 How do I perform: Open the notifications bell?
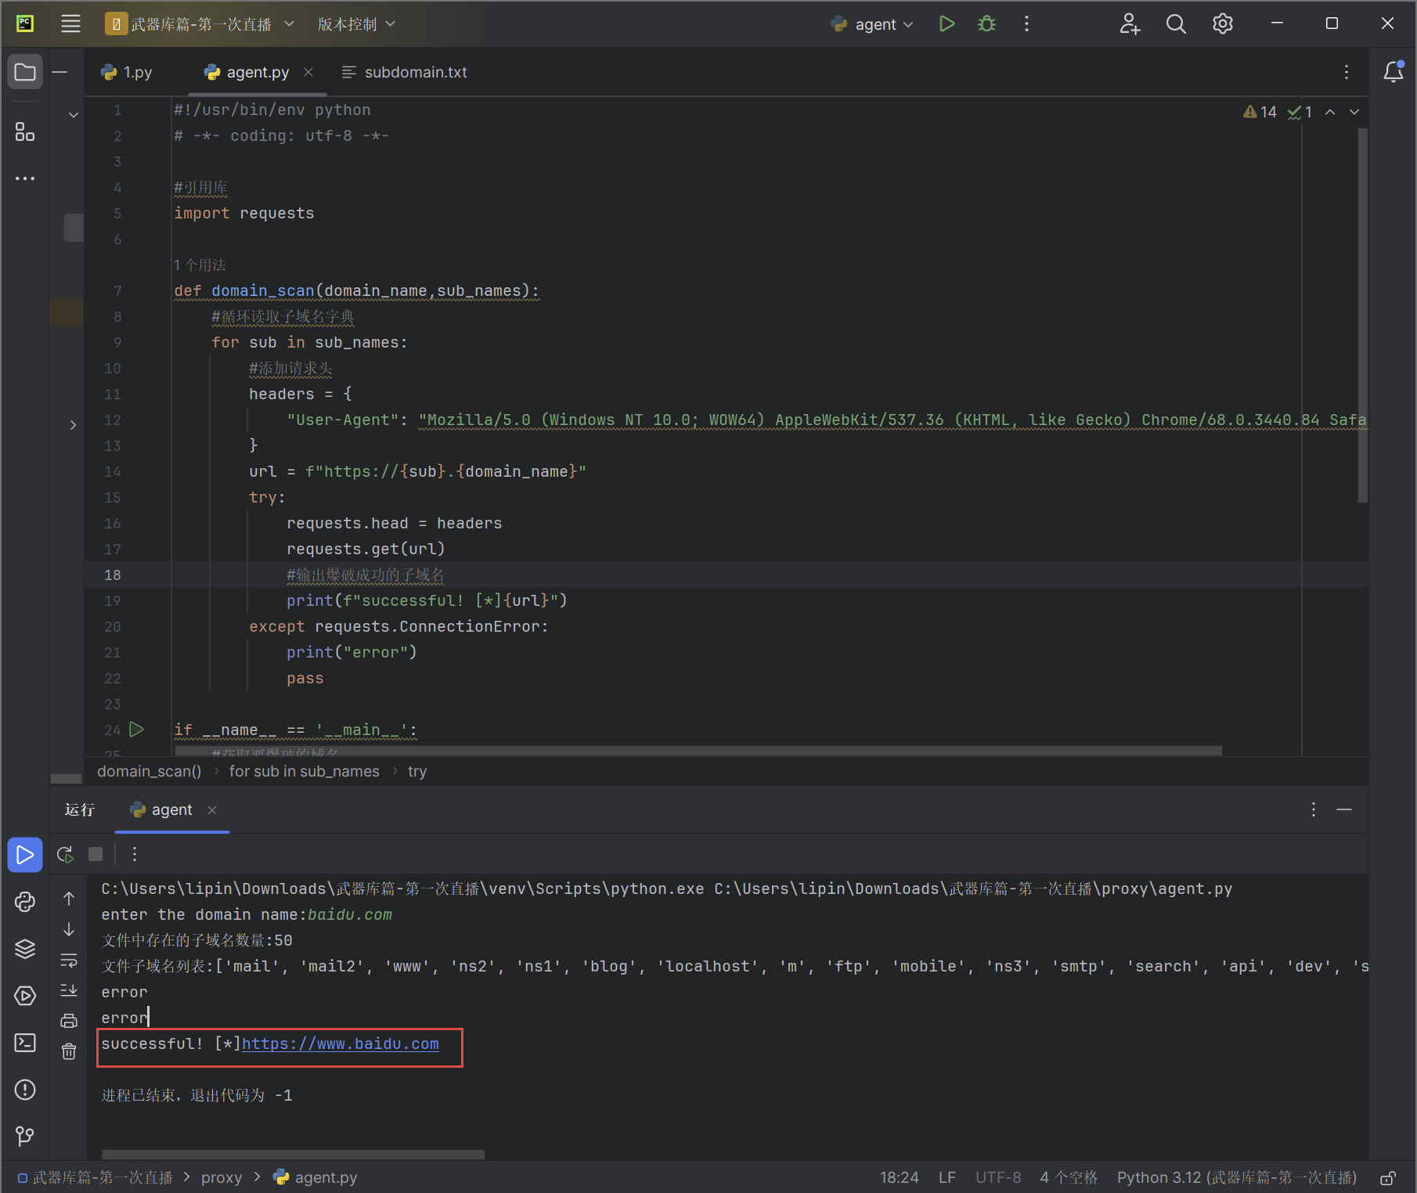[x=1394, y=72]
